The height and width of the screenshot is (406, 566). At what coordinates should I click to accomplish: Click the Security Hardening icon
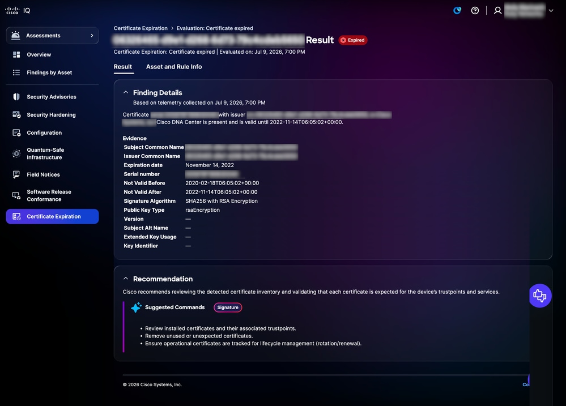point(16,115)
